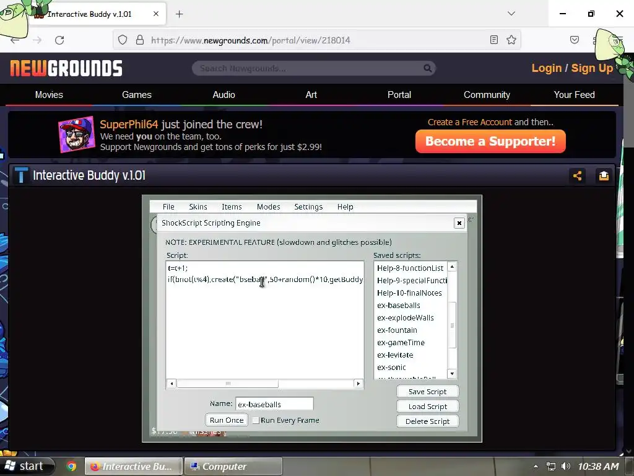Image resolution: width=634 pixels, height=476 pixels.
Task: Click the network icon in system tray
Action: click(550, 466)
